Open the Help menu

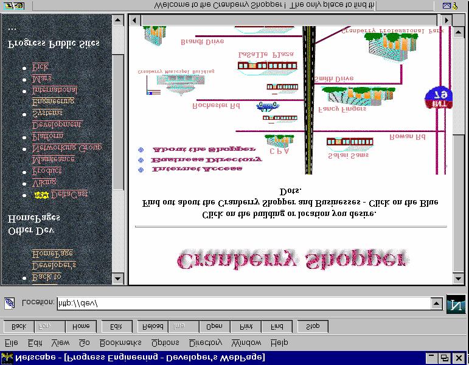(279, 343)
